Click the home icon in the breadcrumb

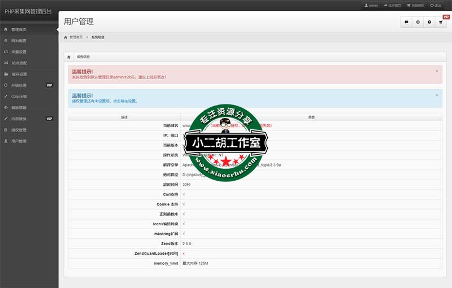66,37
